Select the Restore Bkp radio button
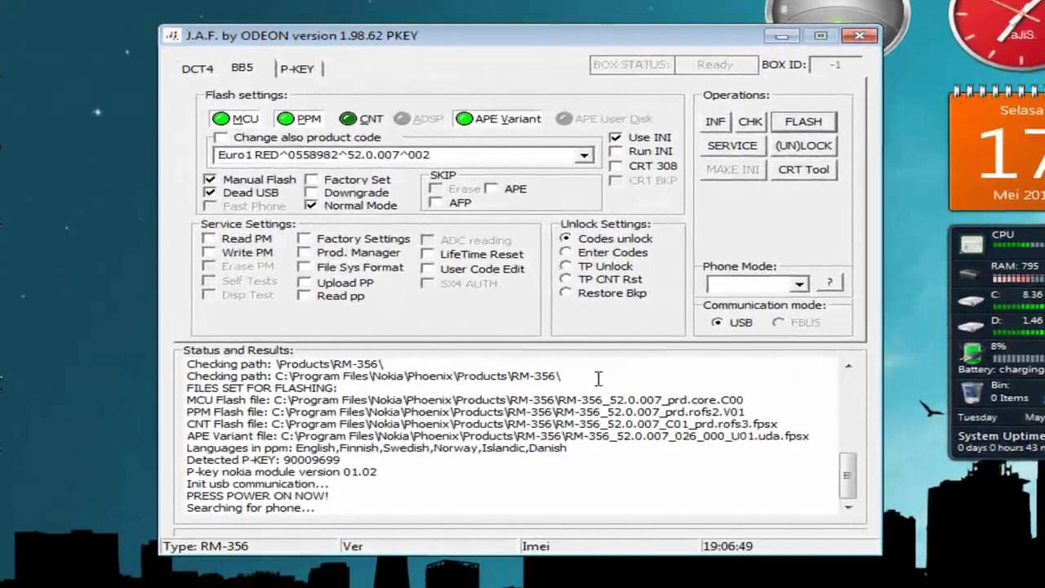 pyautogui.click(x=565, y=292)
